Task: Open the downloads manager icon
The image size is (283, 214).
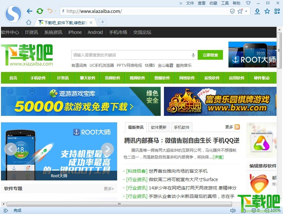Action: (x=258, y=11)
